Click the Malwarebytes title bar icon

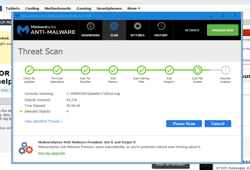click(x=17, y=16)
